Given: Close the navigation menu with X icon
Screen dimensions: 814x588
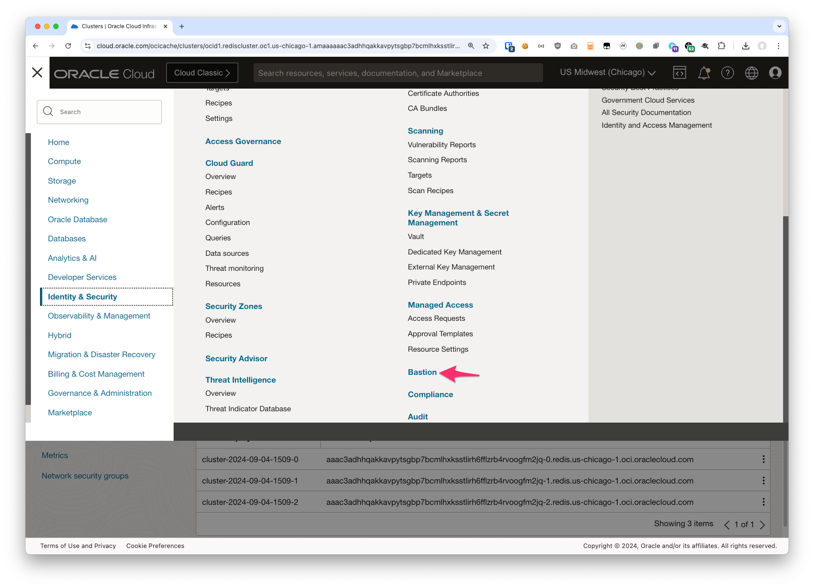Looking at the screenshot, I should tap(37, 73).
